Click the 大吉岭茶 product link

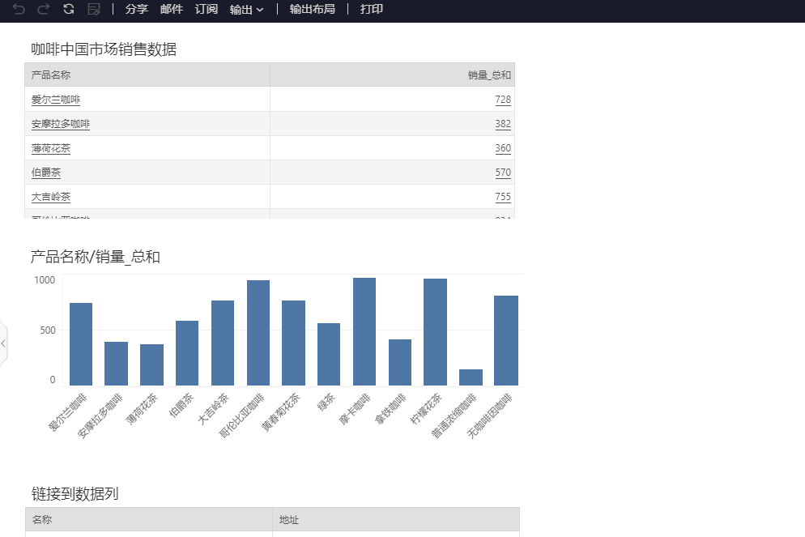pos(51,197)
